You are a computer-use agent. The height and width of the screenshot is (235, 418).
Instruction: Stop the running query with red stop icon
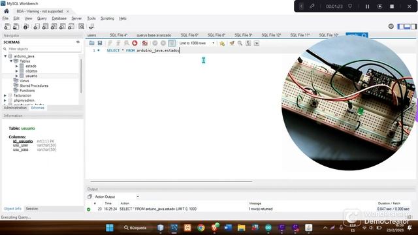click(135, 43)
